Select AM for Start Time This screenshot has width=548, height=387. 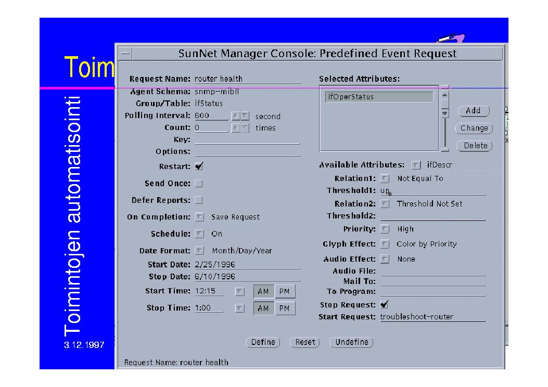[263, 291]
